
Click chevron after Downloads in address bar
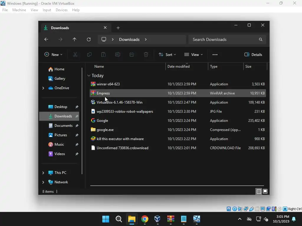tap(146, 39)
